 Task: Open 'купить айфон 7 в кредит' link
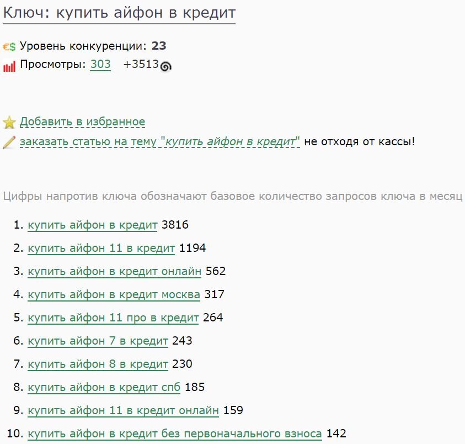coord(98,341)
